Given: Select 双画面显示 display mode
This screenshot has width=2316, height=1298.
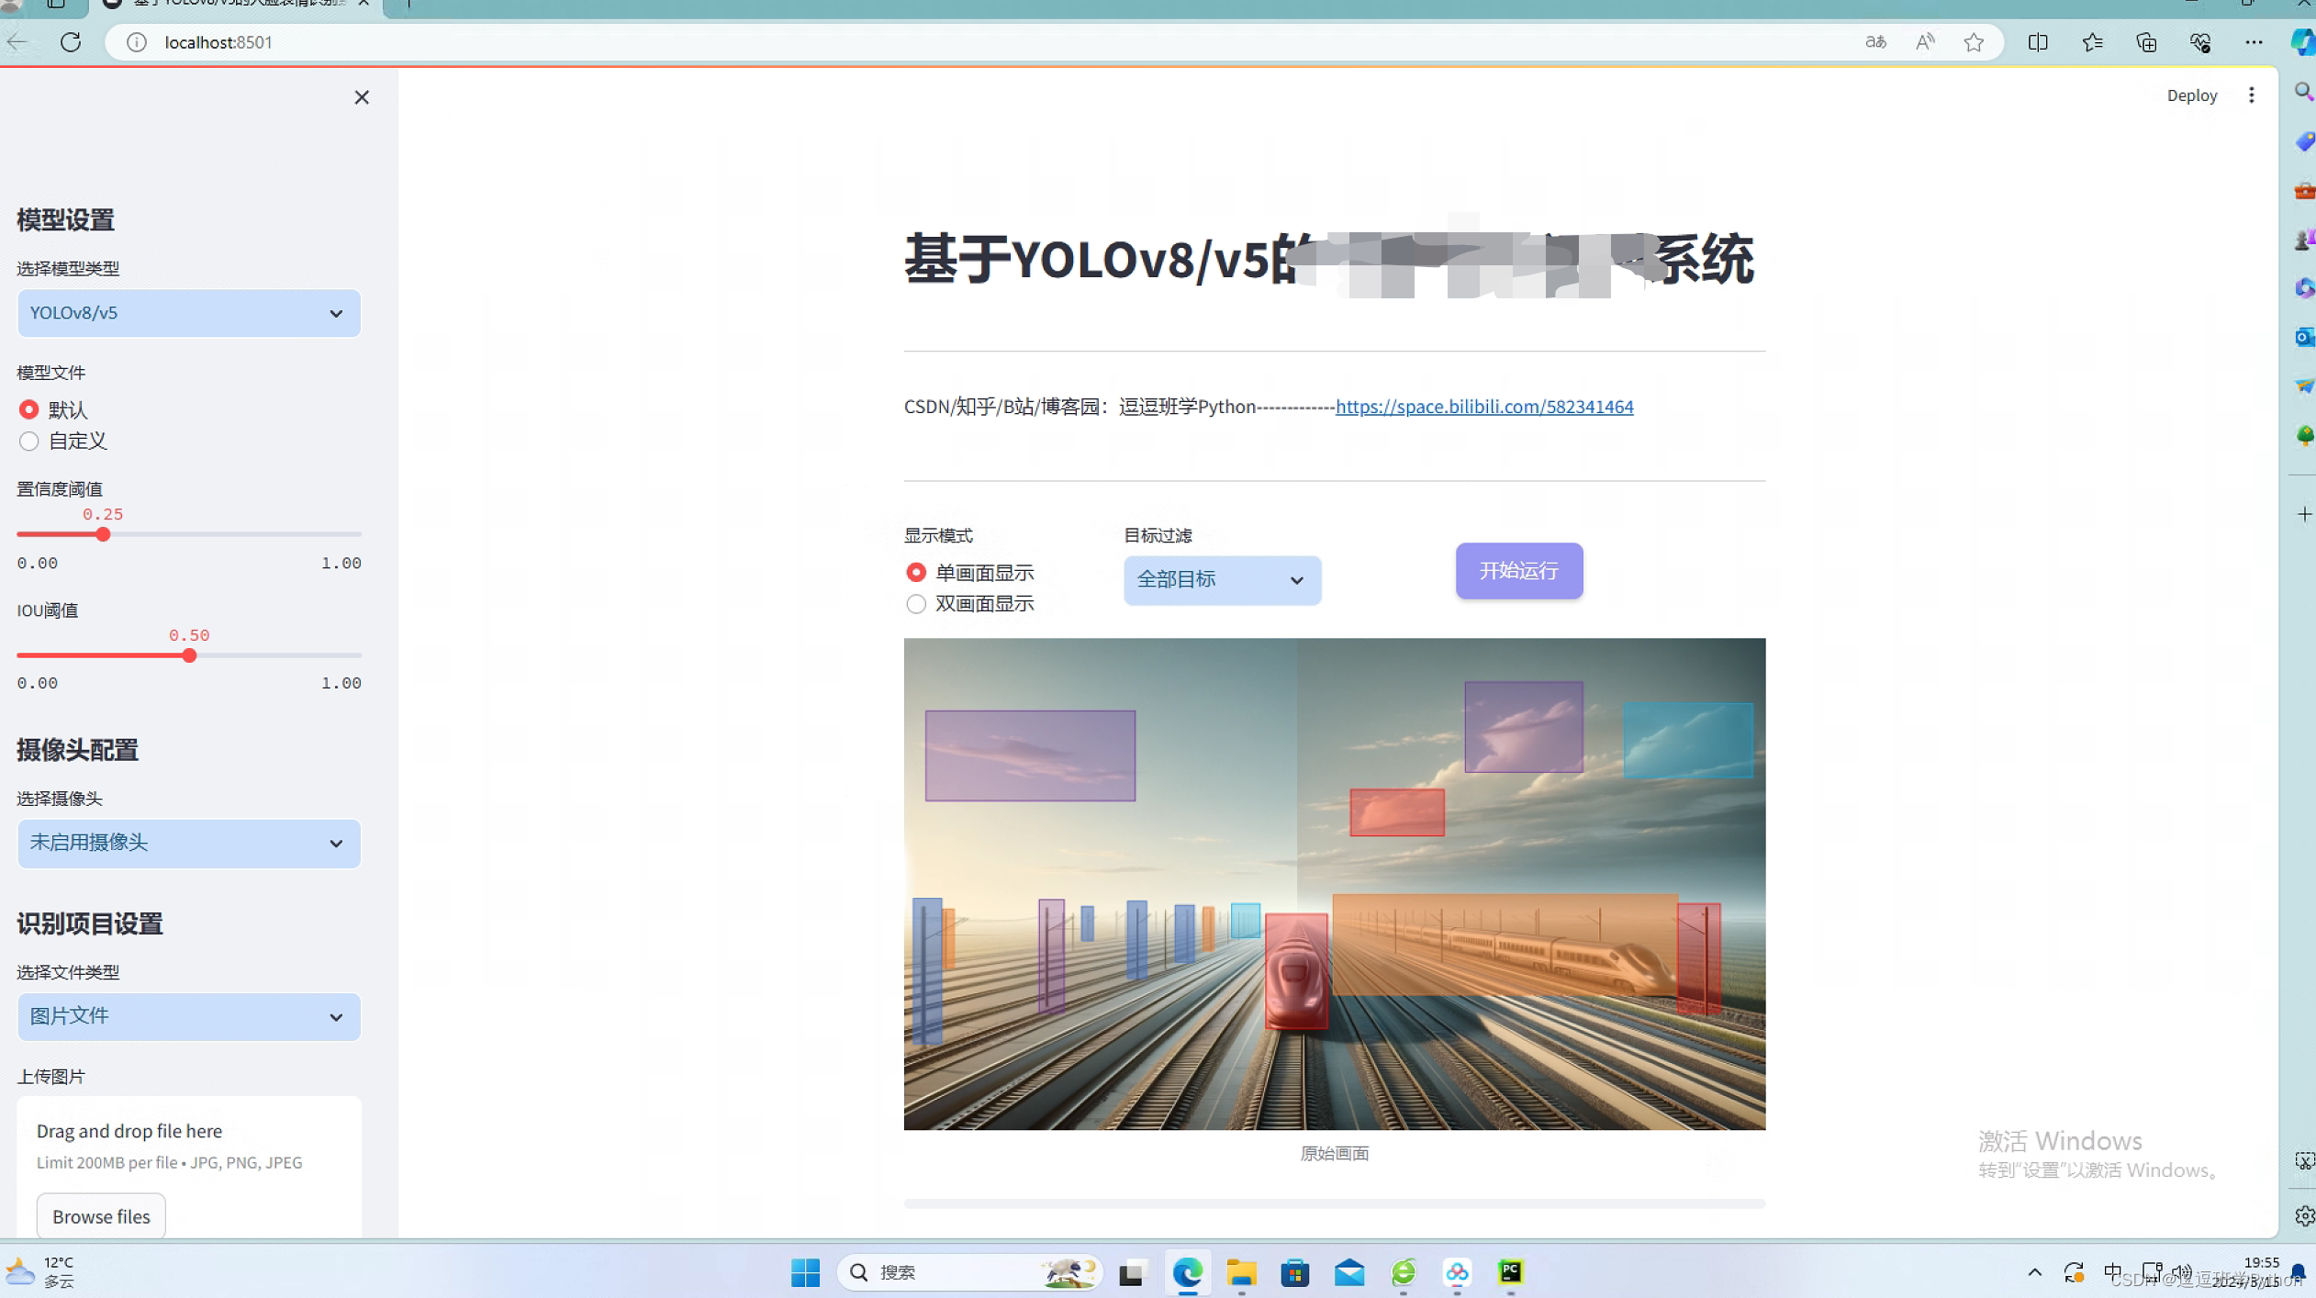Looking at the screenshot, I should (x=916, y=604).
